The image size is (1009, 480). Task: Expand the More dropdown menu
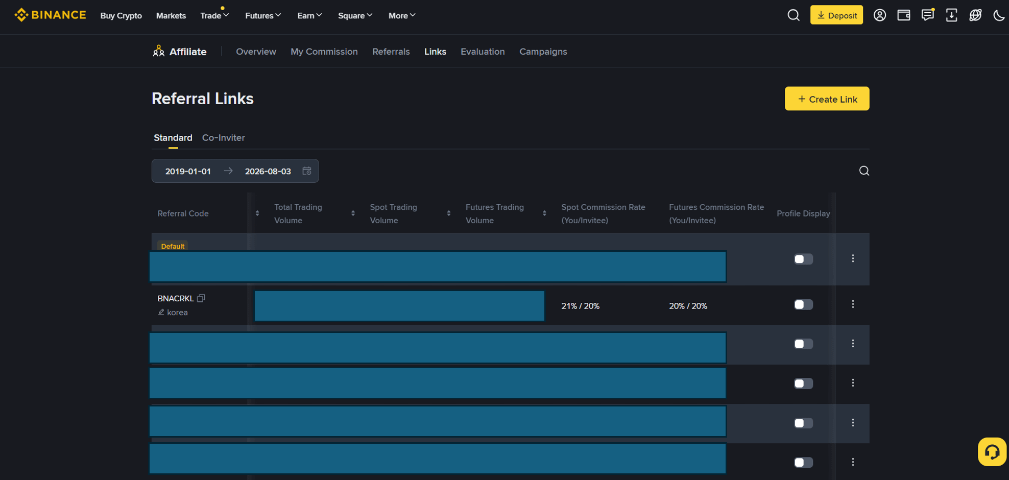tap(402, 15)
